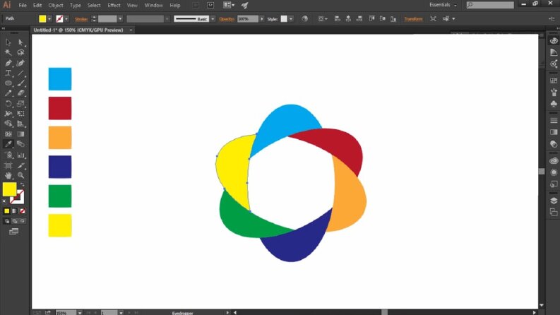This screenshot has width=560, height=315.
Task: Open stroke color dropdown in control bar
Action: coord(66,19)
